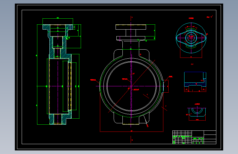Click the C-C section label text
The height and width of the screenshot is (154, 238).
[192, 64]
